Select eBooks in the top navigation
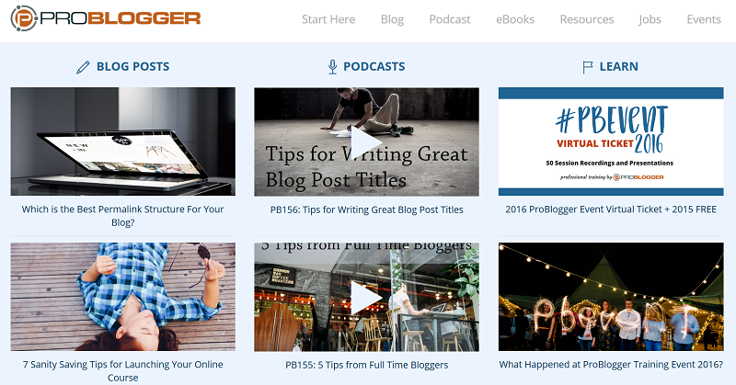The width and height of the screenshot is (736, 385). coord(515,19)
